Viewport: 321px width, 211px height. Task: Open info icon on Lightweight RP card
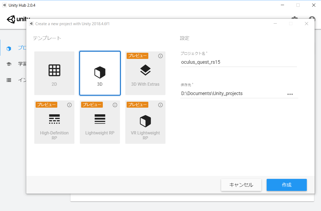pyautogui.click(x=115, y=105)
